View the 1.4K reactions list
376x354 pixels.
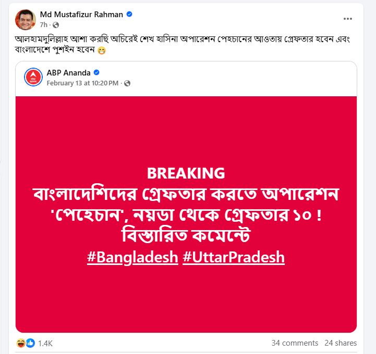45,343
